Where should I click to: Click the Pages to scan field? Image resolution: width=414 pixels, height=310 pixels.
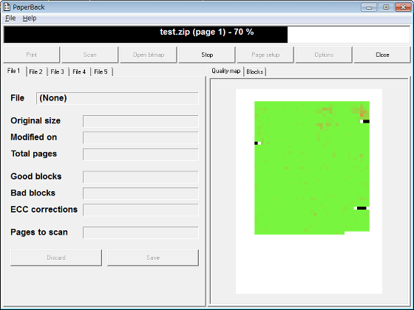click(x=140, y=232)
